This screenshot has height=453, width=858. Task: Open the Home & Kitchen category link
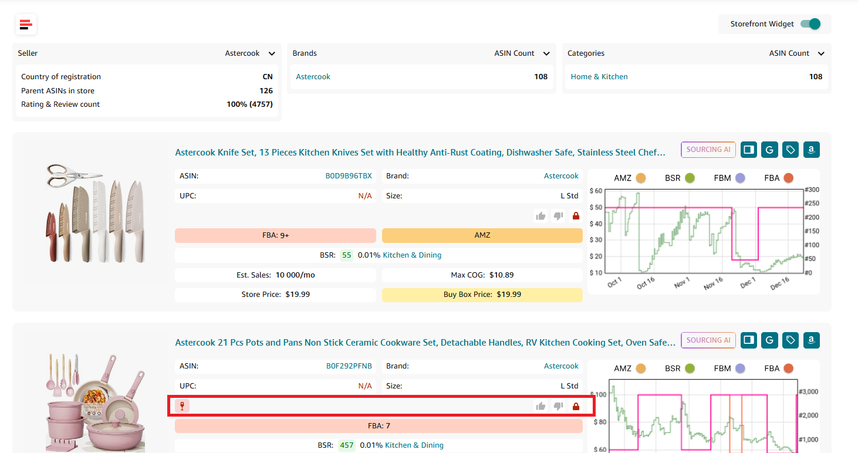pyautogui.click(x=599, y=76)
